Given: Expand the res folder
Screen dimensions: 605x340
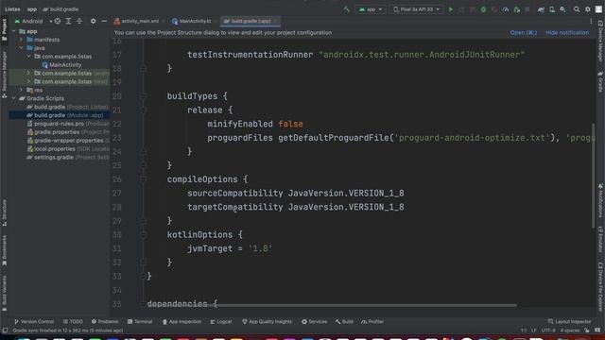Looking at the screenshot, I should tap(22, 90).
